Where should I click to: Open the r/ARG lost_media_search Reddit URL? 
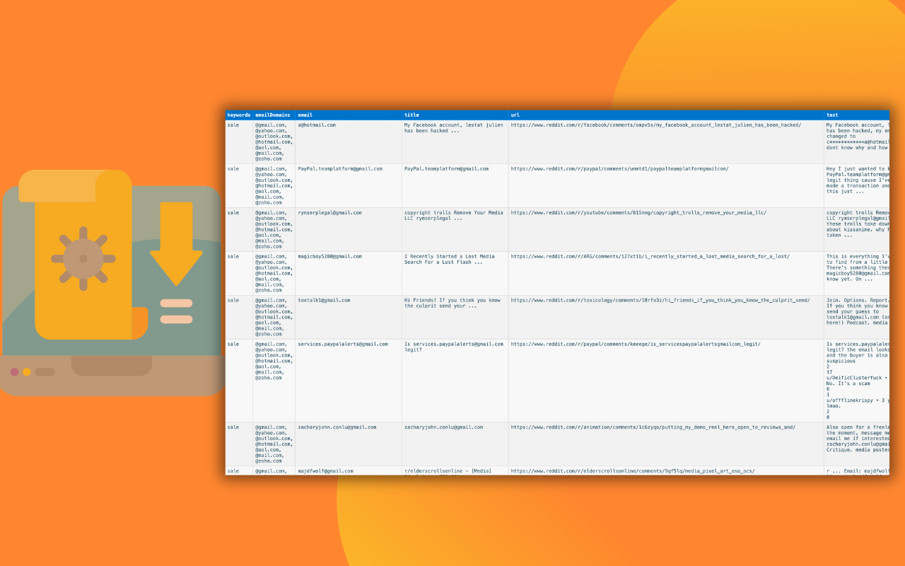[650, 257]
